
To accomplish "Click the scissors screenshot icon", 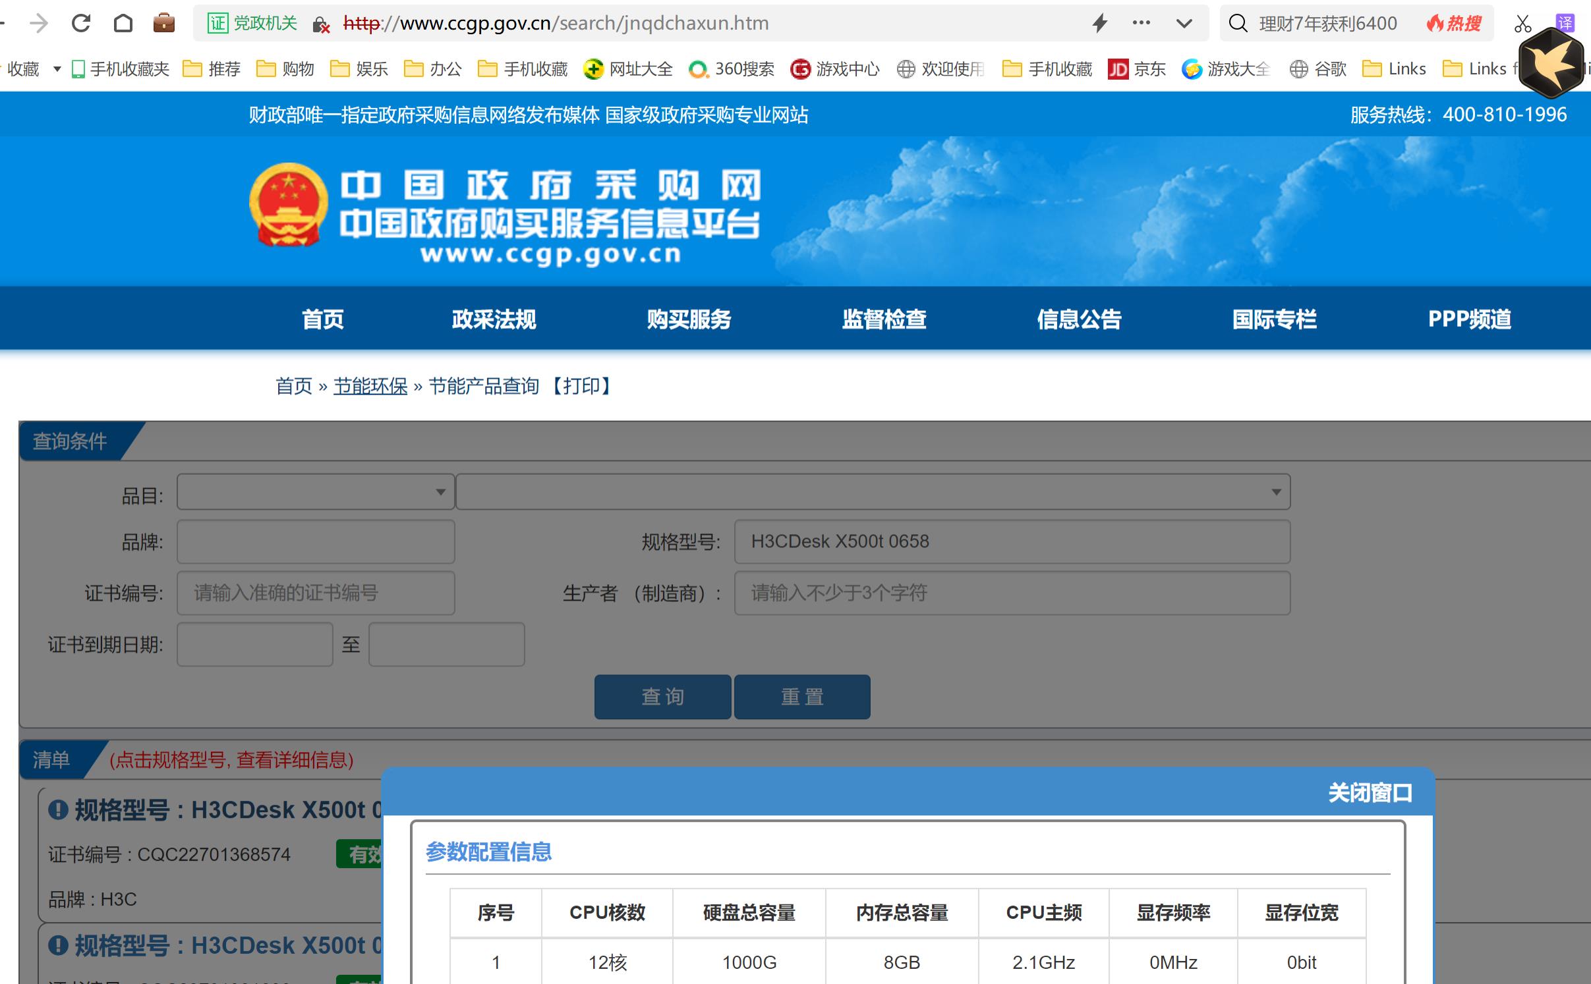I will pyautogui.click(x=1522, y=24).
